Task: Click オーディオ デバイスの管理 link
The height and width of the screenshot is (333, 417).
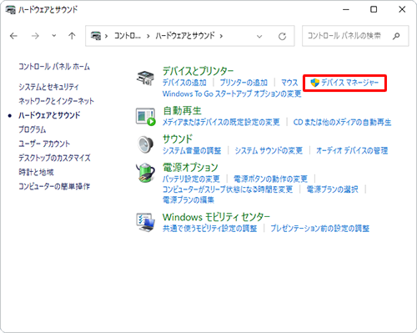Action: [352, 150]
